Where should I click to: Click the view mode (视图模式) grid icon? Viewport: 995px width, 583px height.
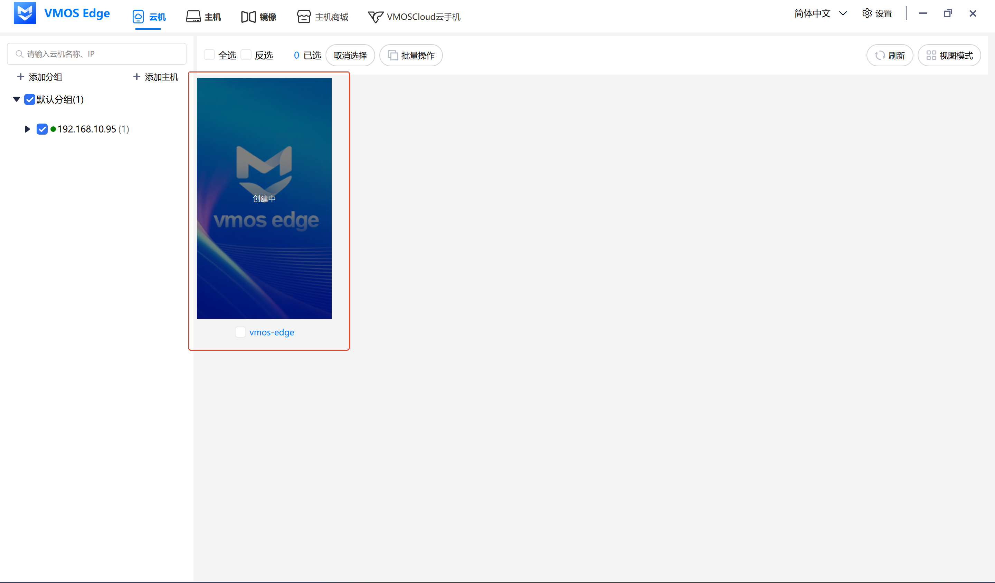(x=931, y=56)
